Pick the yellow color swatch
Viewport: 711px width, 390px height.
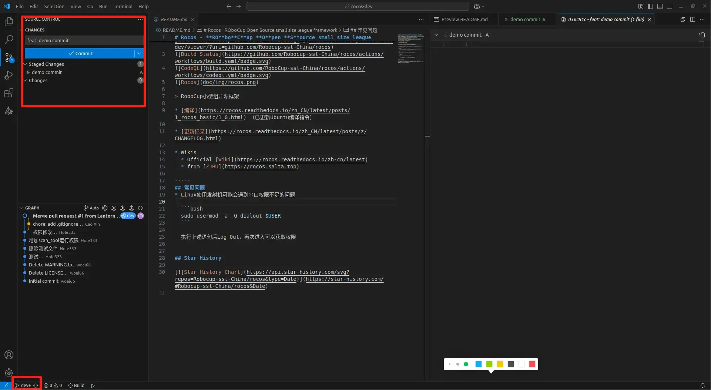(500, 364)
